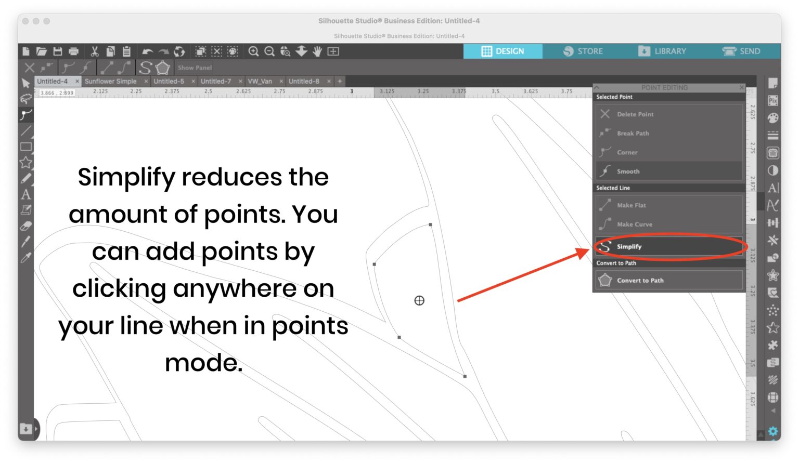Open the VW_Van document tab
Image resolution: width=799 pixels, height=463 pixels.
[x=261, y=81]
